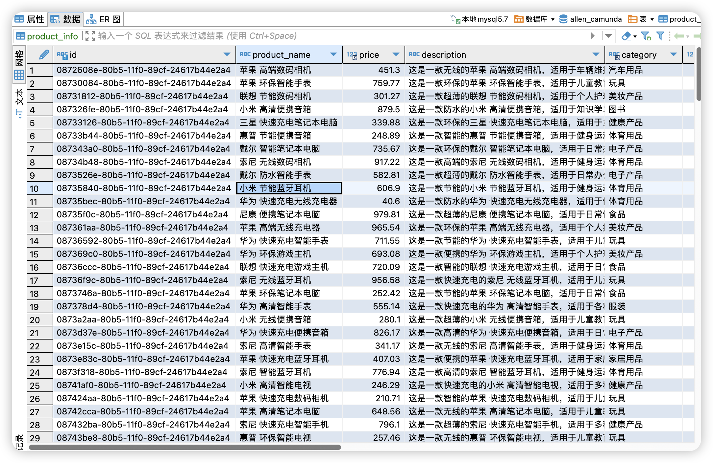Click the text mode icon below 文本
This screenshot has height=463, width=713.
(19, 114)
